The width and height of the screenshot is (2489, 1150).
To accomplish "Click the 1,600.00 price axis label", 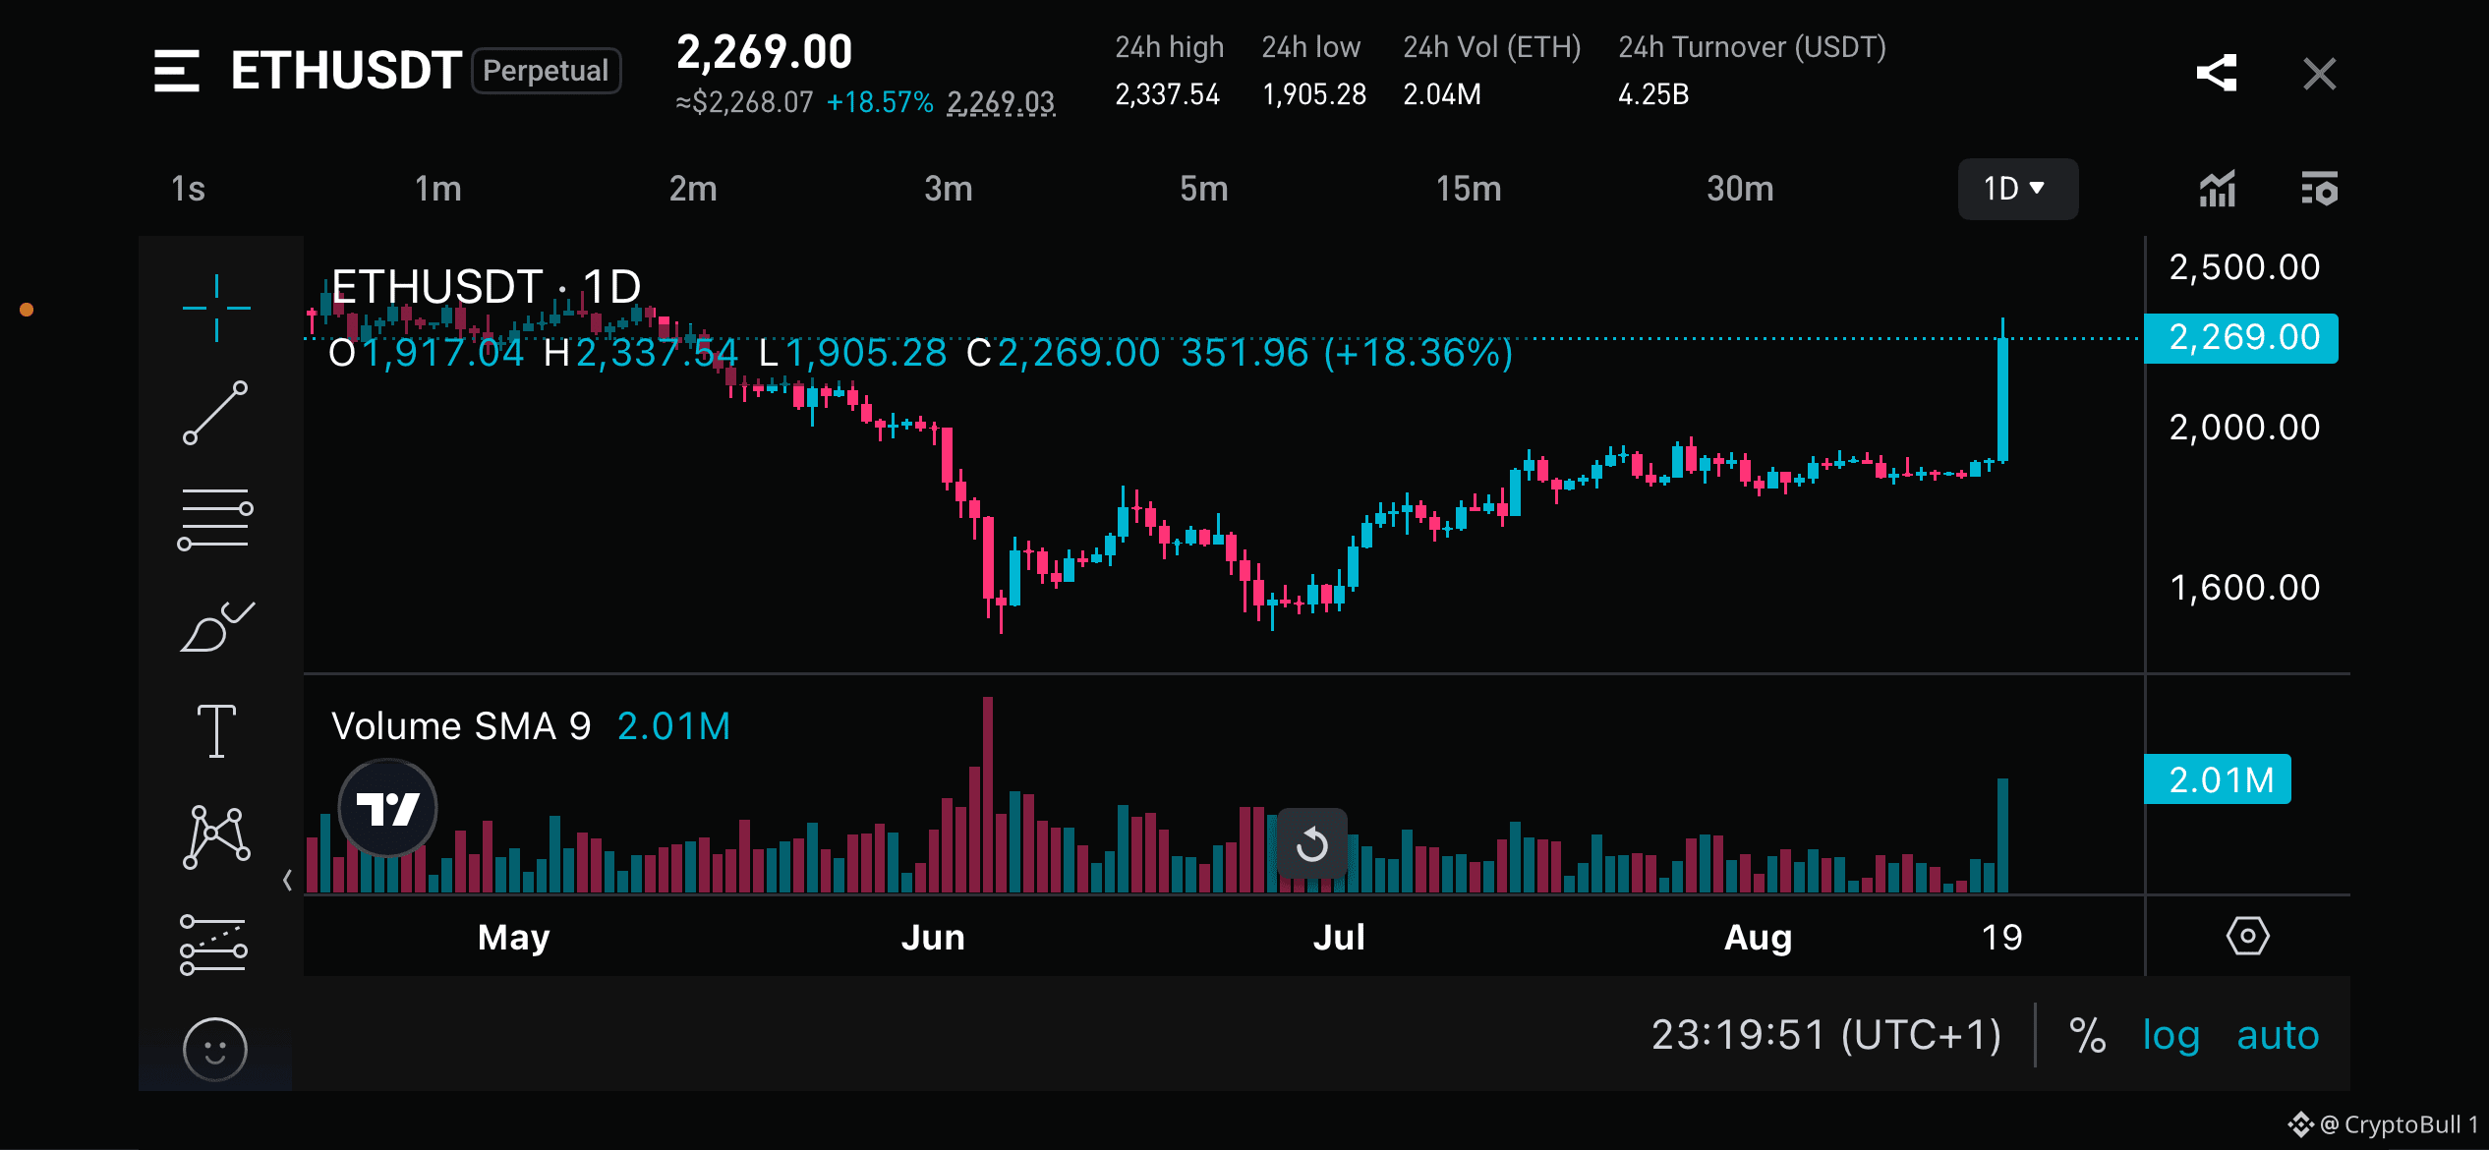I will pos(2245,588).
